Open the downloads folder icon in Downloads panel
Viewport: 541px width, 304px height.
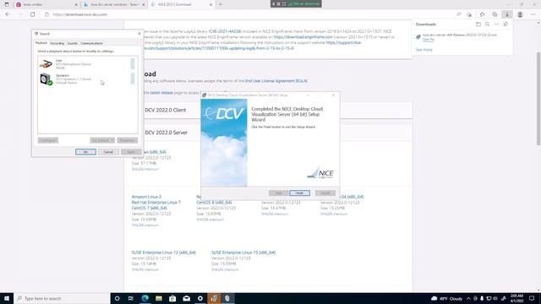478,24
